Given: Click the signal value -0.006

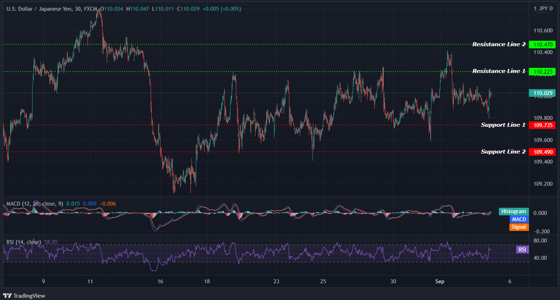Looking at the screenshot, I should (x=108, y=204).
